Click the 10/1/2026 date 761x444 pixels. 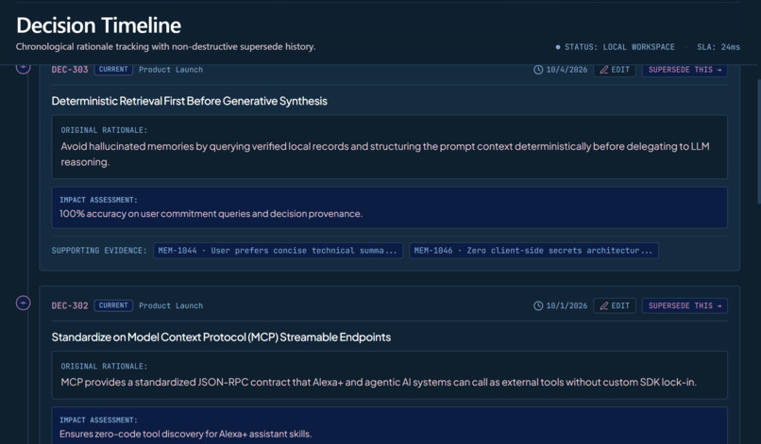pos(567,305)
